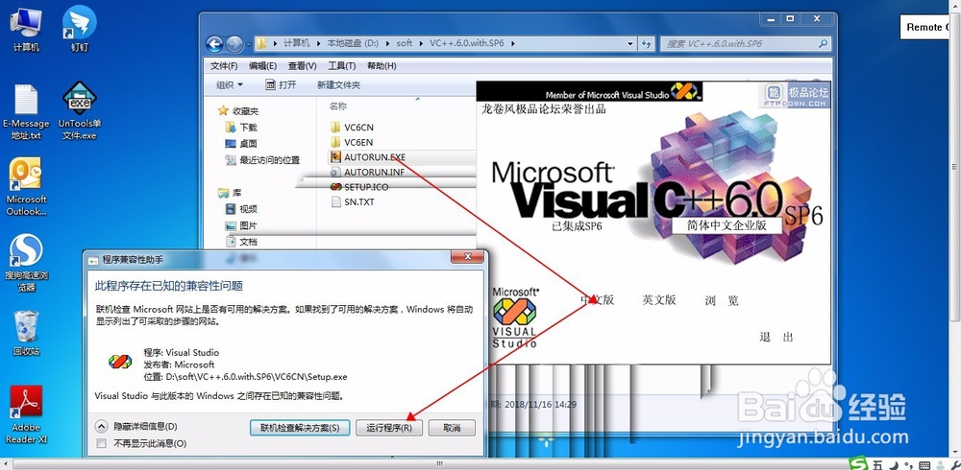
Task: Open 下载 in the navigation pane
Action: [x=241, y=128]
